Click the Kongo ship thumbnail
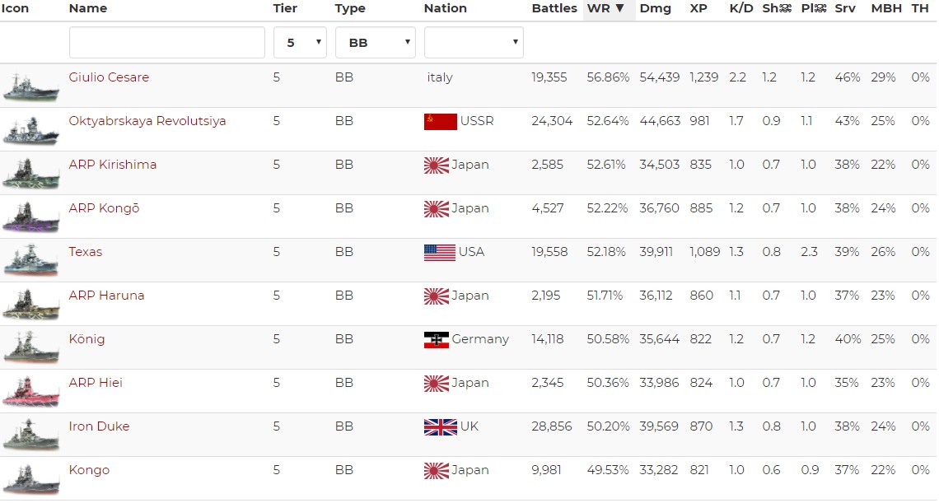 (x=30, y=479)
